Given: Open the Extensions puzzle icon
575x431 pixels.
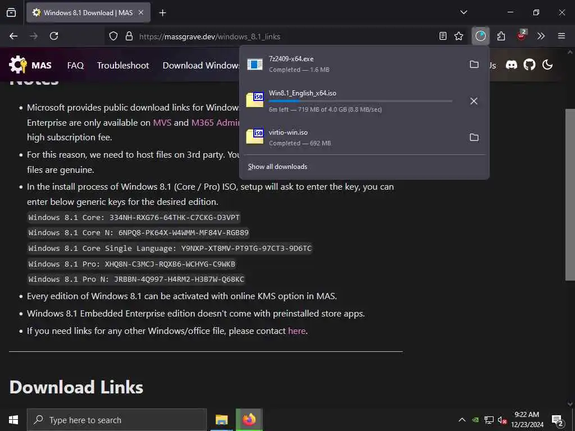Looking at the screenshot, I should [501, 36].
